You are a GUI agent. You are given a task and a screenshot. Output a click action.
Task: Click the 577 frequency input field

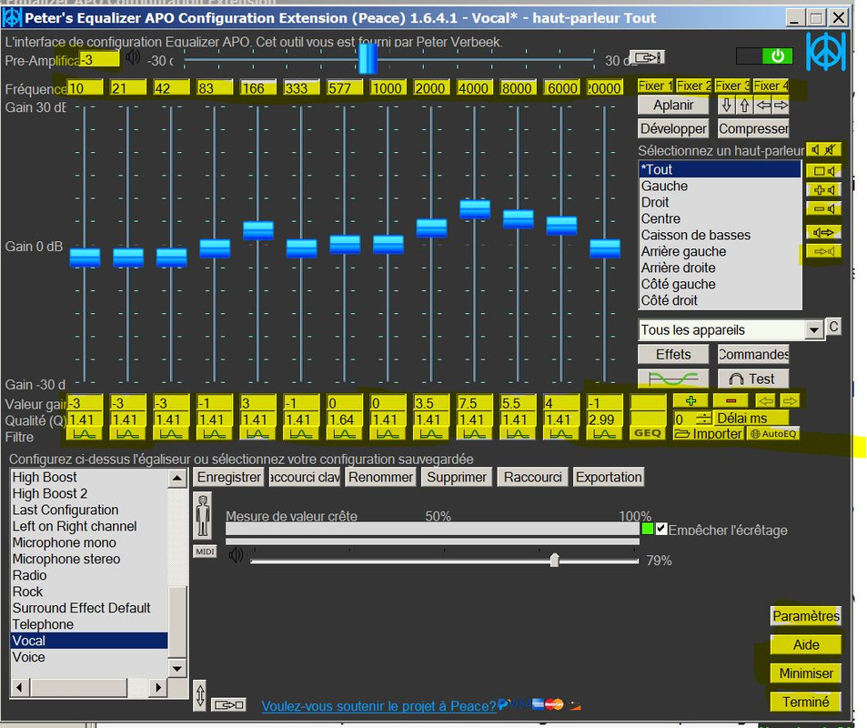(x=345, y=88)
